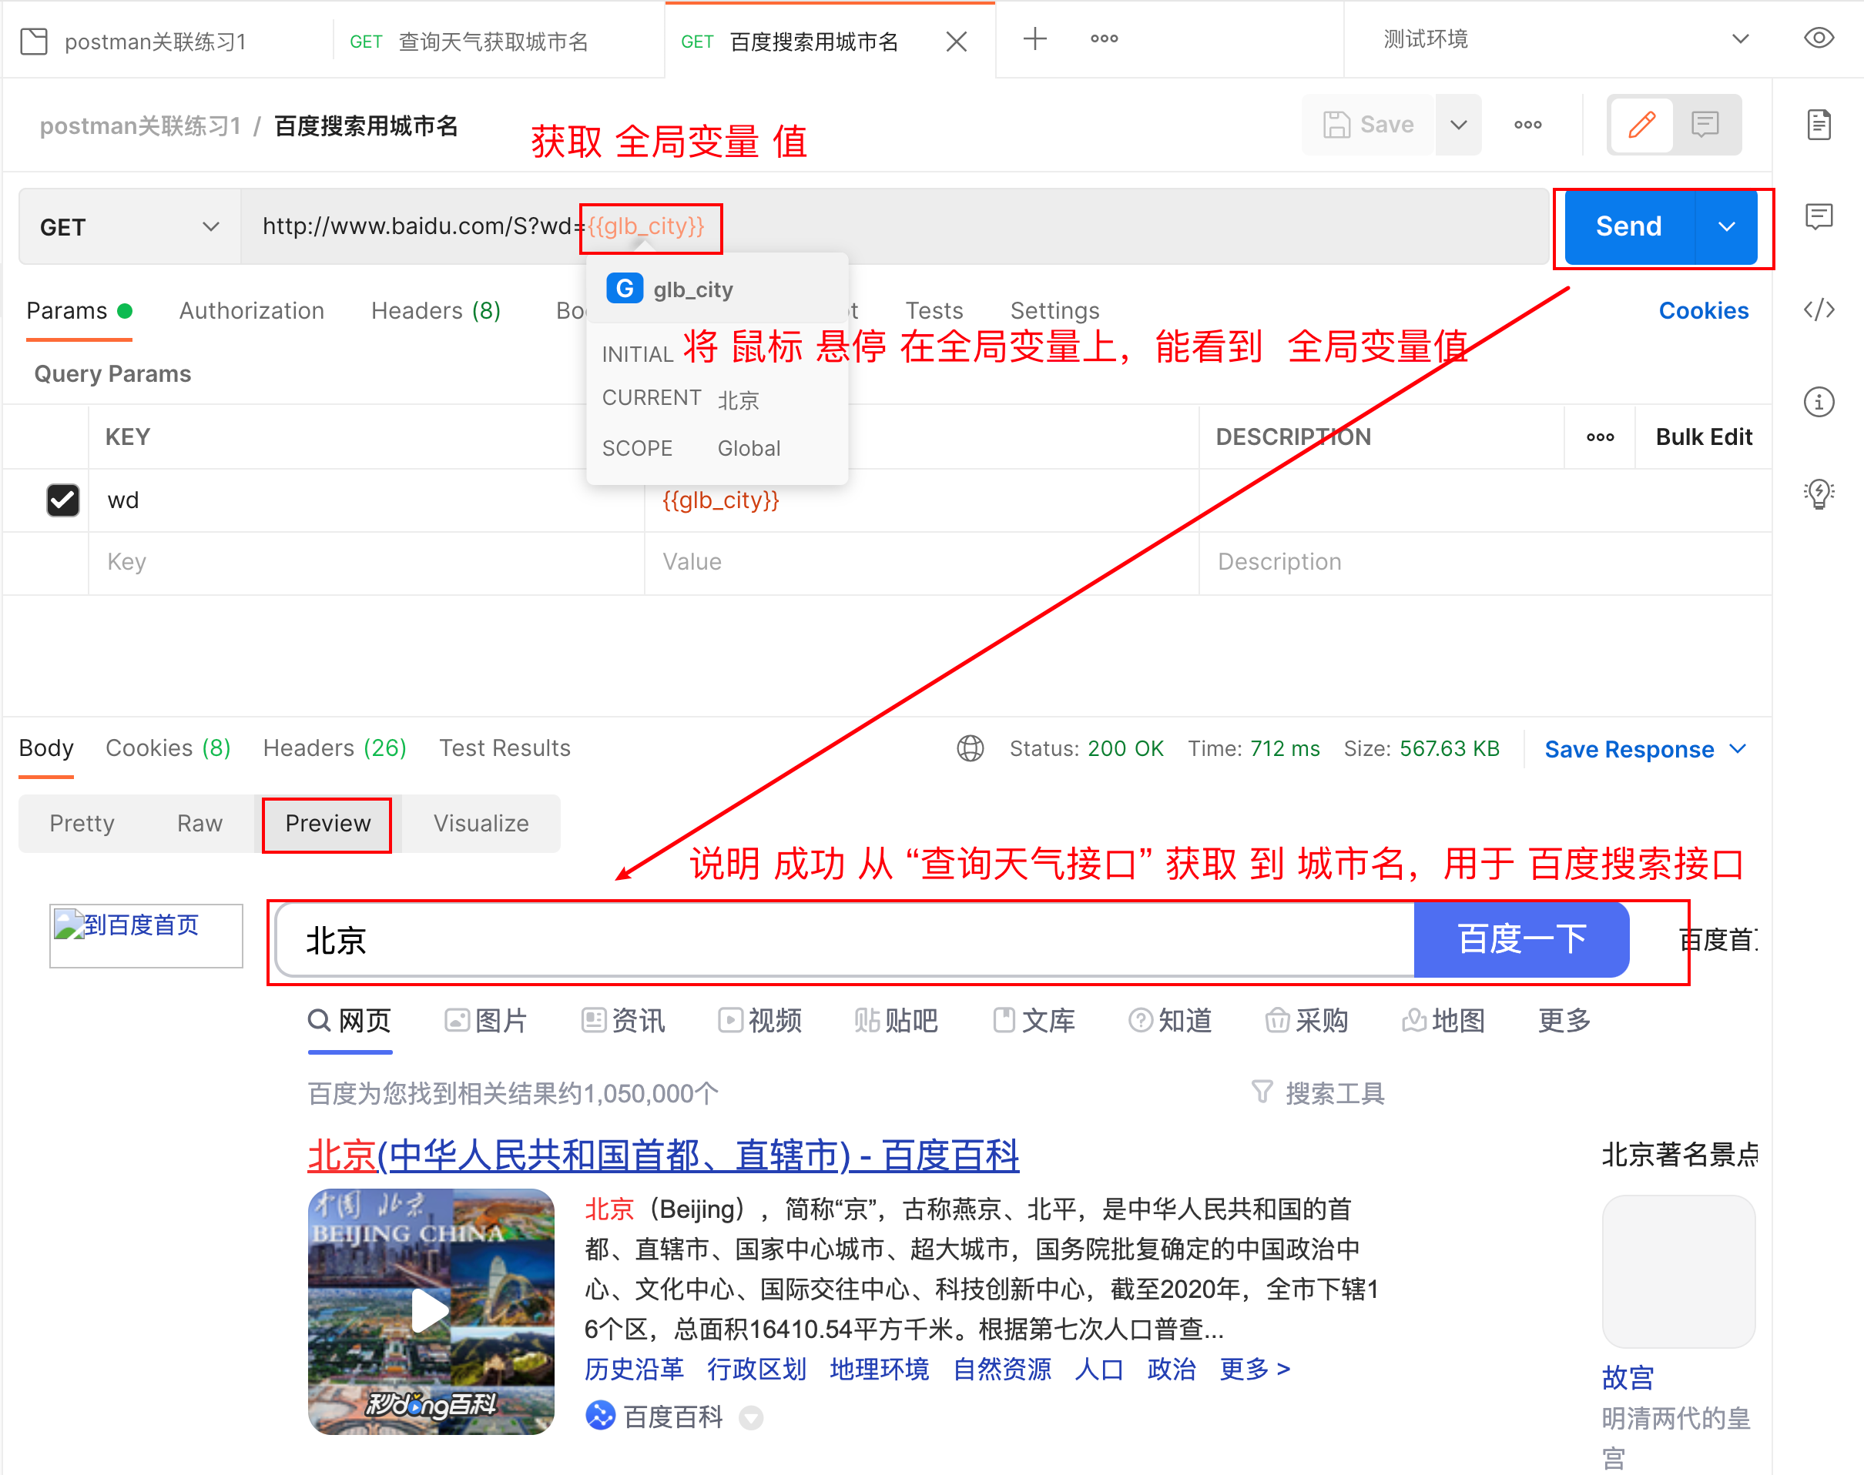Click the dropdown icon next to 百度百科 source
1864x1475 pixels.
[x=751, y=1417]
